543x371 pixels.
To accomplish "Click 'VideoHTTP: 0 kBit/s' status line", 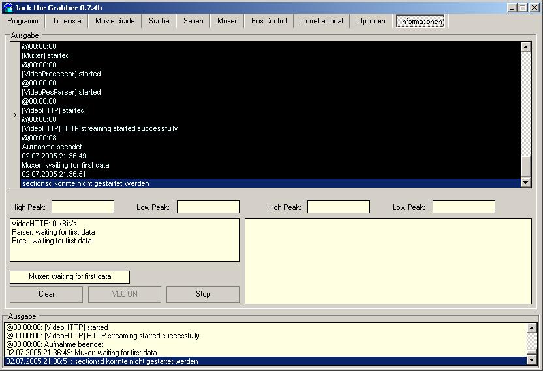I will pos(44,224).
